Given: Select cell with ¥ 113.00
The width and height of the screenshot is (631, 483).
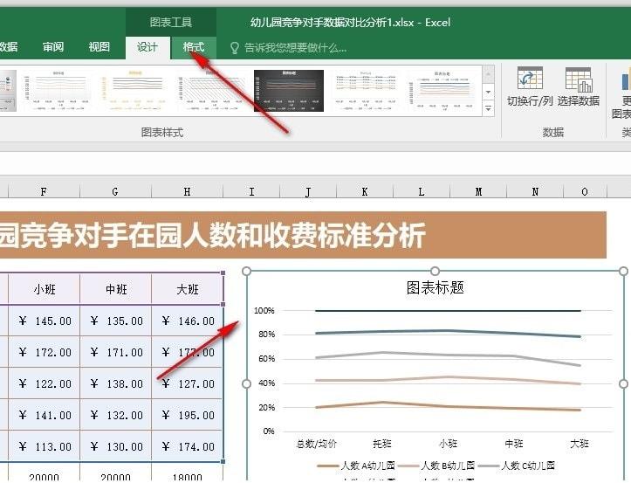Looking at the screenshot, I should click(x=45, y=446).
